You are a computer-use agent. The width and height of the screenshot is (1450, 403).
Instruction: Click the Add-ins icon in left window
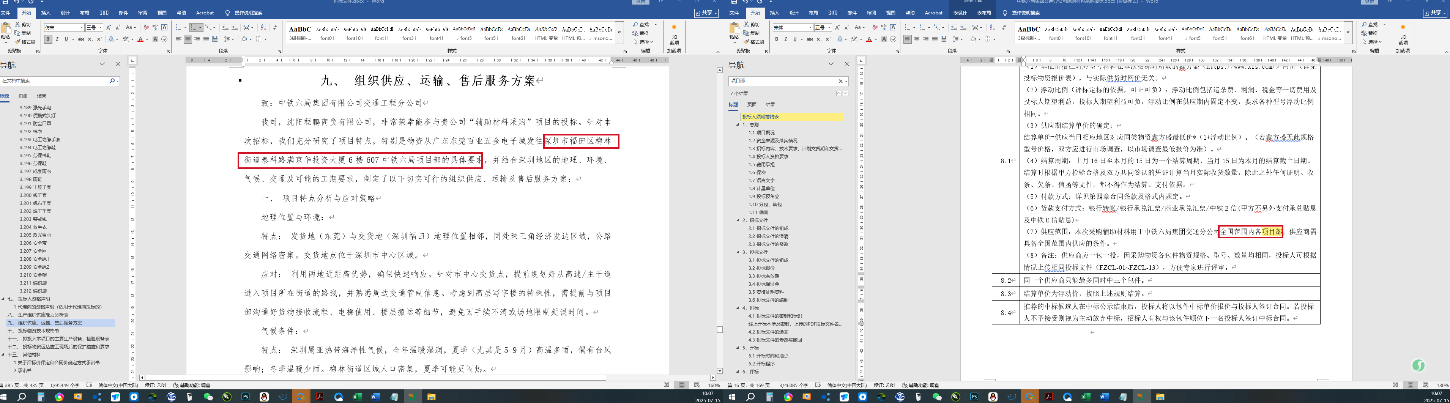(675, 35)
